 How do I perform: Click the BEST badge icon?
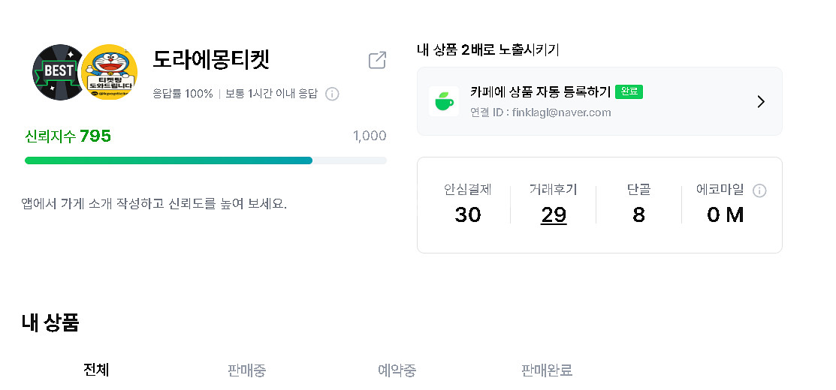click(x=59, y=71)
